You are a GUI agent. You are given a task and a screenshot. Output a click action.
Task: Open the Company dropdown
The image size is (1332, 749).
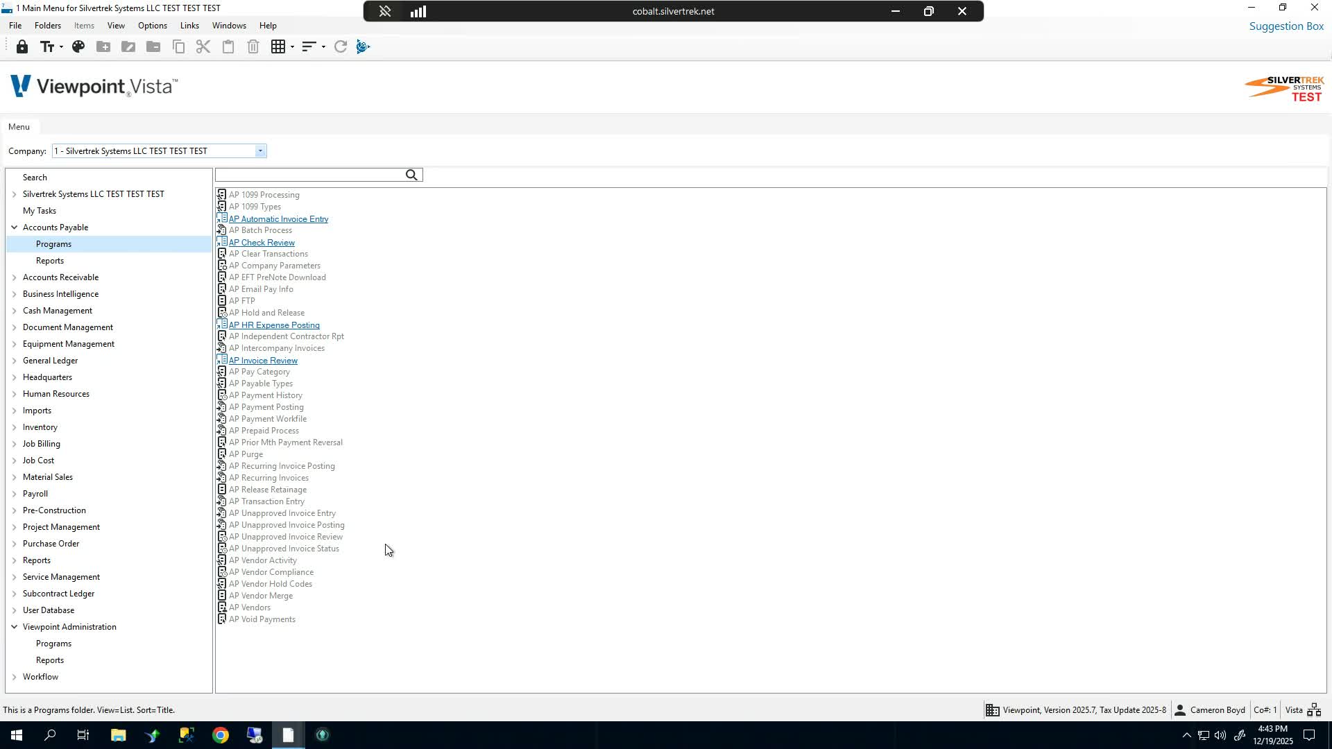tap(260, 150)
